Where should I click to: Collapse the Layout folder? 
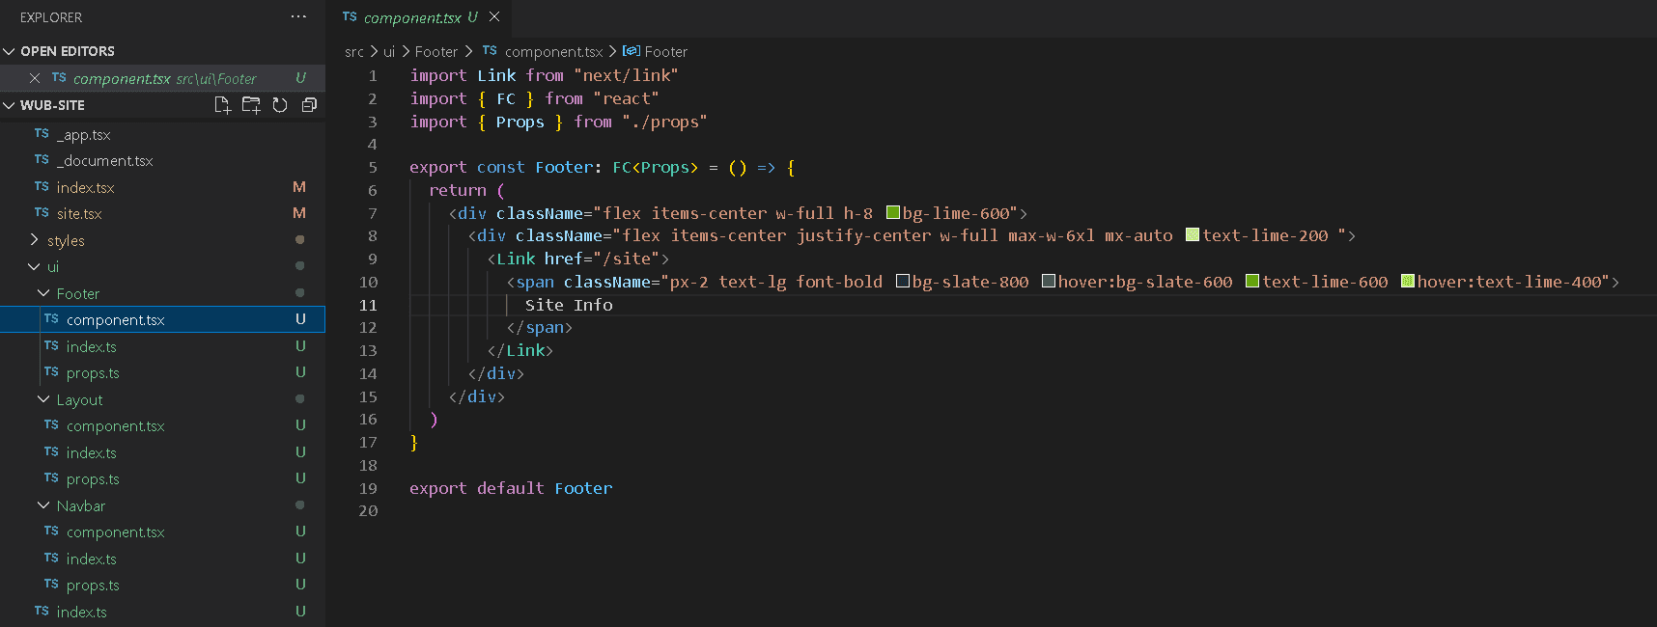click(x=43, y=399)
